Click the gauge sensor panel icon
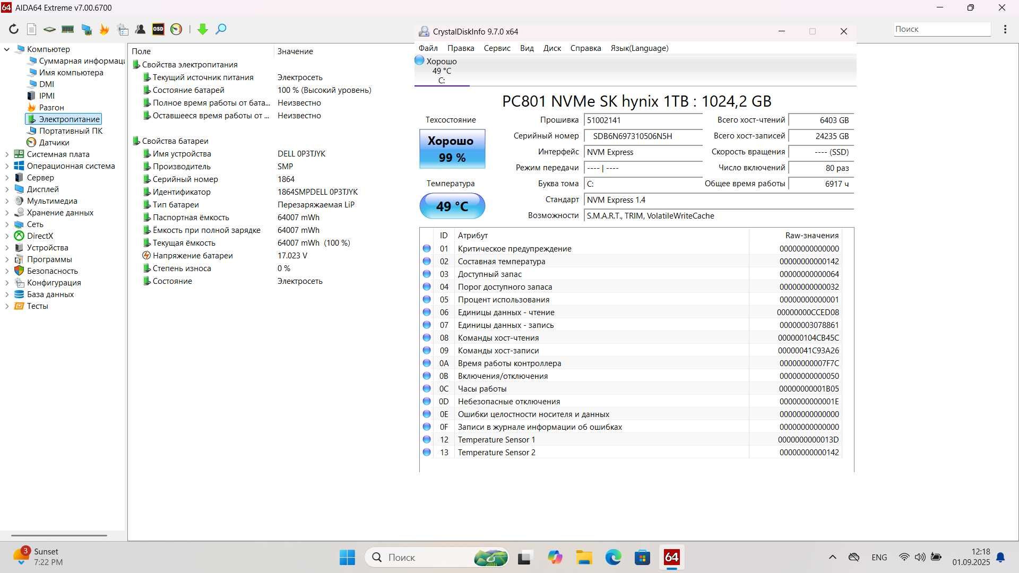The height and width of the screenshot is (573, 1019). coord(176,29)
